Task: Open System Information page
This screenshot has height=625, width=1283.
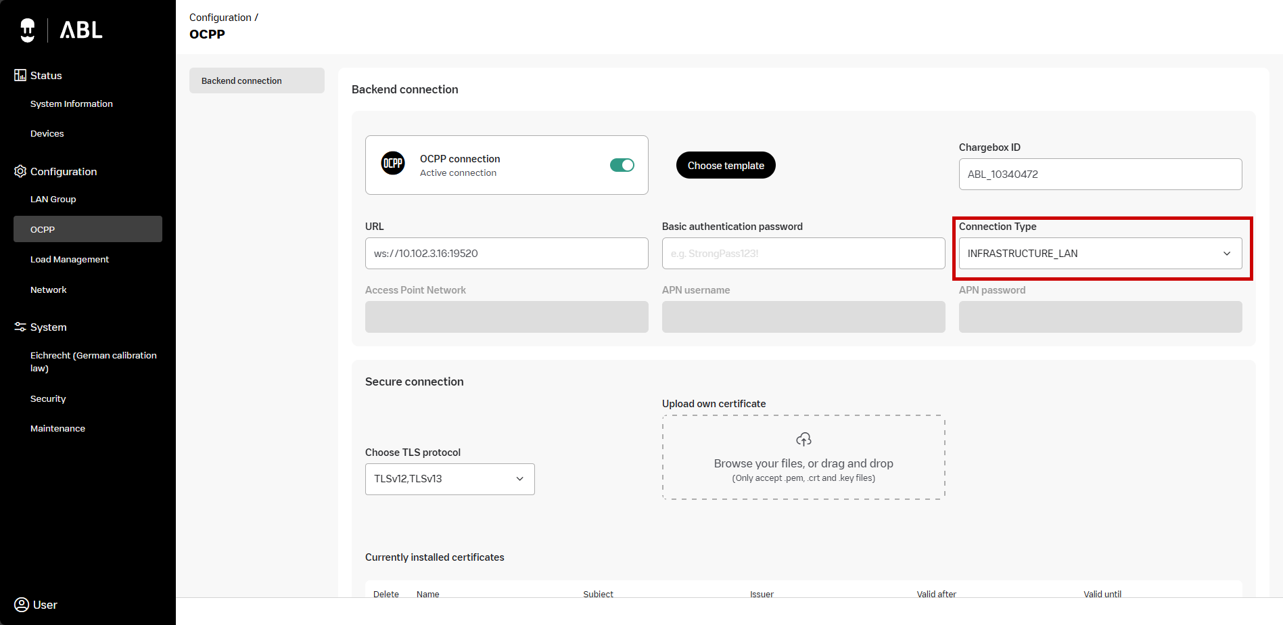Action: pos(72,103)
